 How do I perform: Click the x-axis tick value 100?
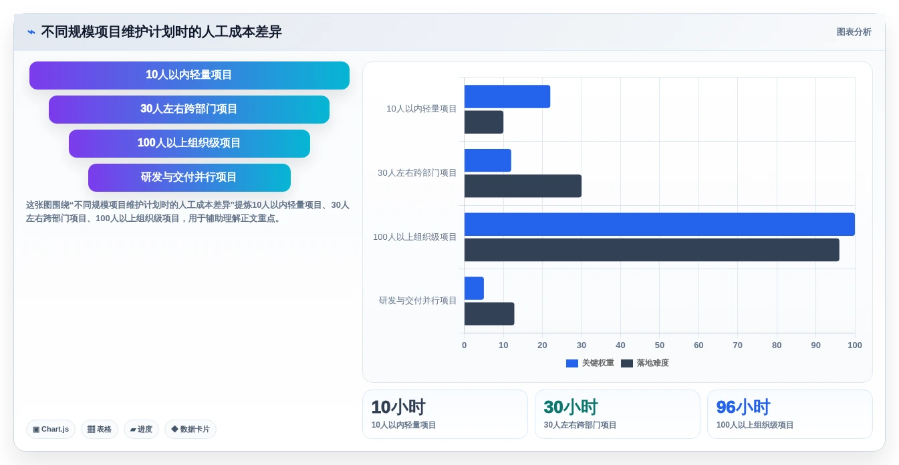tap(855, 345)
